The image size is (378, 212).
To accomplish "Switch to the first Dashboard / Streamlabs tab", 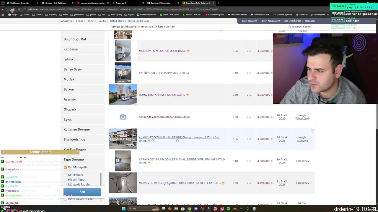I will click(22, 3).
